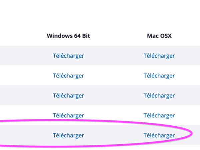Click fourth row's space between Télécharger links
This screenshot has height=150, width=200.
pyautogui.click(x=113, y=116)
